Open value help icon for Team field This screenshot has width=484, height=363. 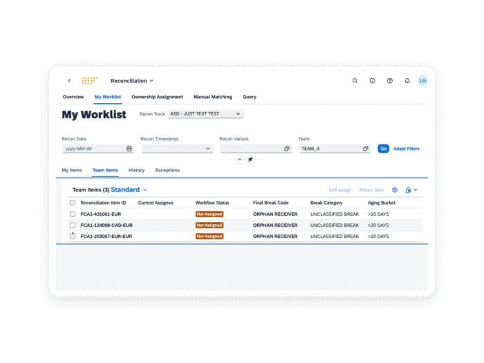tap(366, 149)
